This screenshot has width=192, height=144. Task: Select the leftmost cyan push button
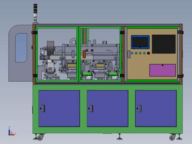(132, 53)
